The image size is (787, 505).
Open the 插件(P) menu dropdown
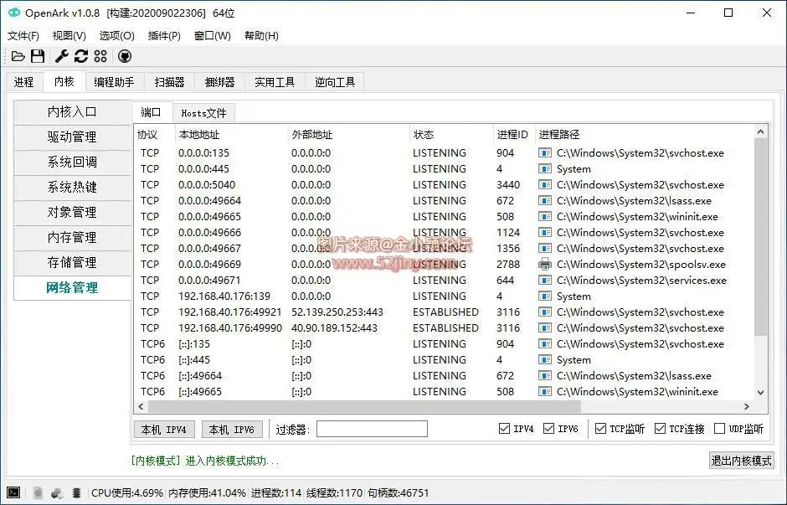[163, 35]
